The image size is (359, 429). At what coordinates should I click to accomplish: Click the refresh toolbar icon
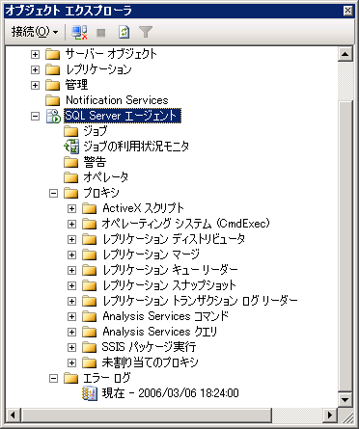pos(124,32)
